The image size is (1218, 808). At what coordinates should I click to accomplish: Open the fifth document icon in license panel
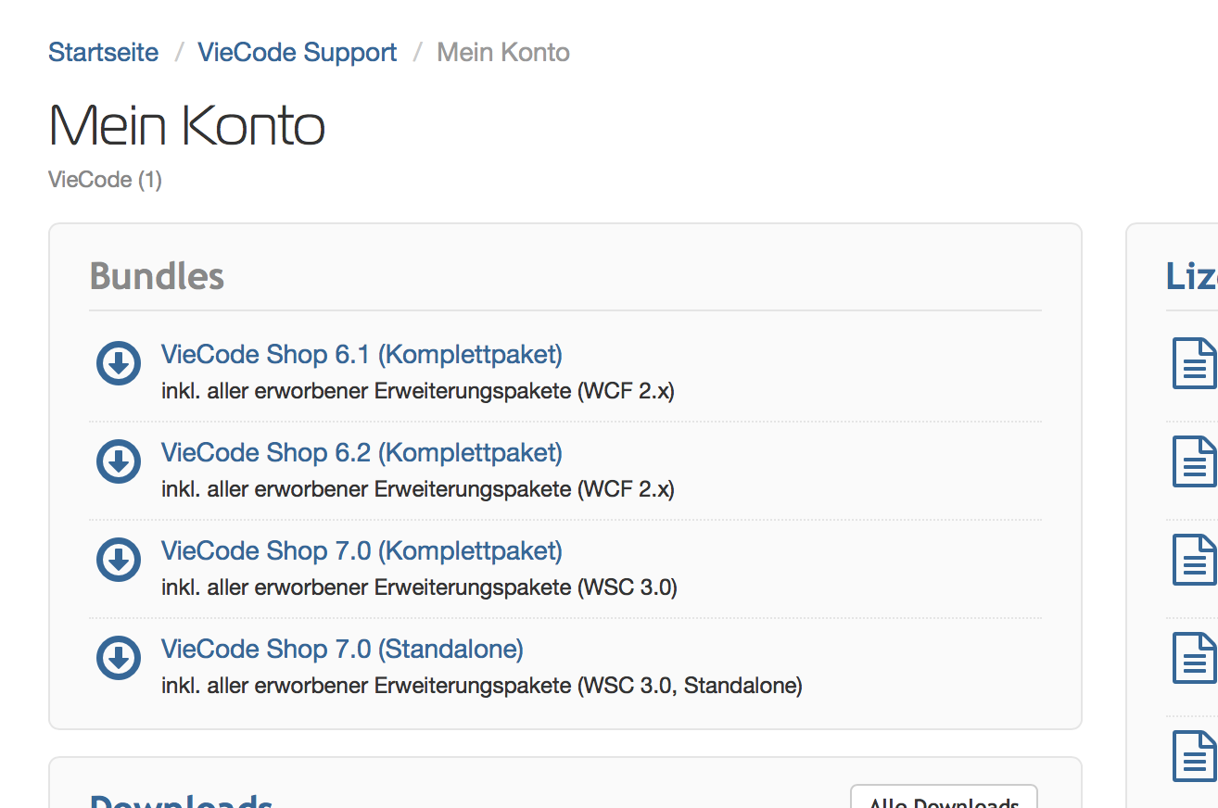coord(1194,756)
